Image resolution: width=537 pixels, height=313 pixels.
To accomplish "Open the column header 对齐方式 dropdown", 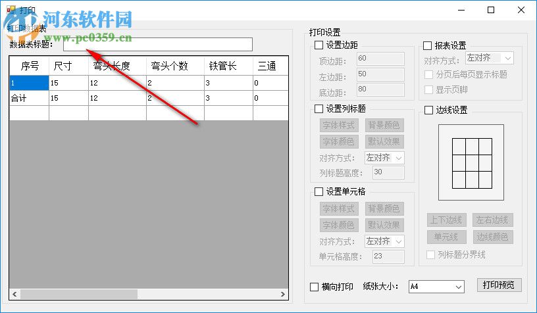I will (x=384, y=158).
